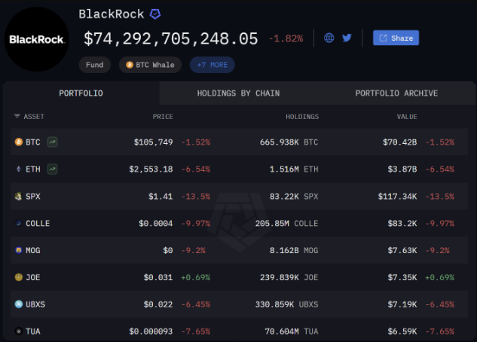Click the verified badge beside BlackRock
This screenshot has width=477, height=342.
pyautogui.click(x=155, y=14)
